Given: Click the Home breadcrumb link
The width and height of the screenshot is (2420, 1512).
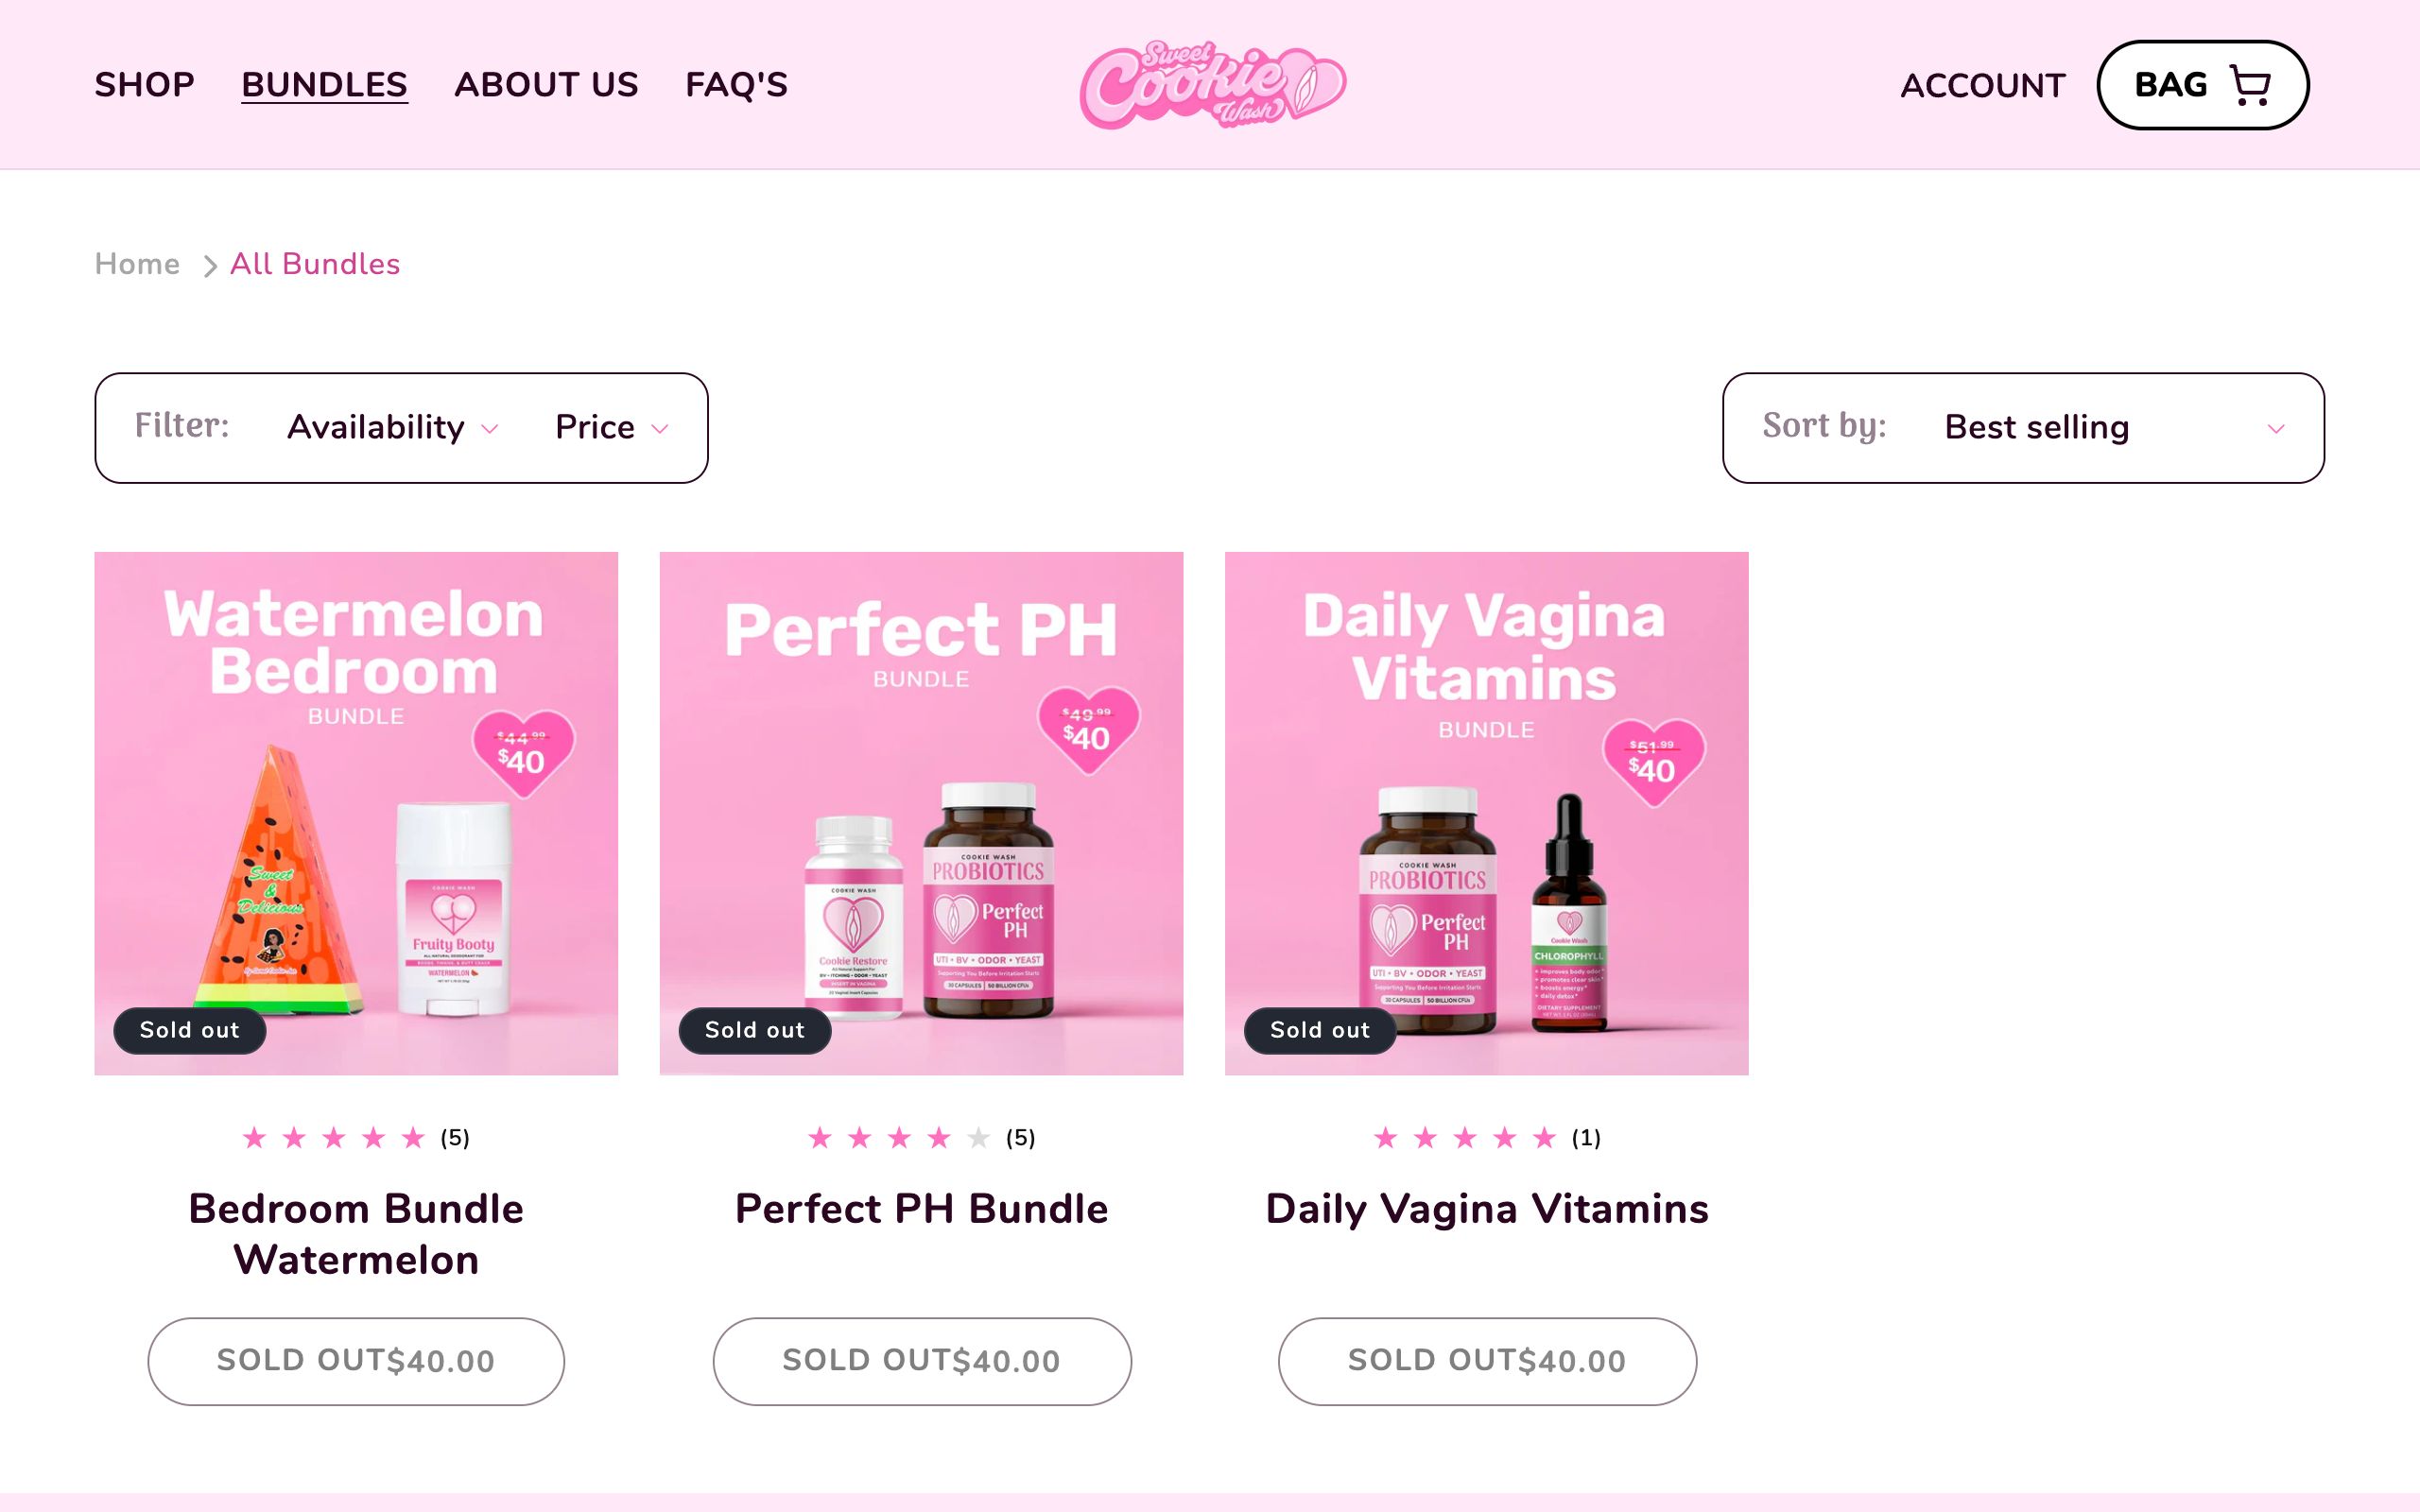Looking at the screenshot, I should point(137,264).
